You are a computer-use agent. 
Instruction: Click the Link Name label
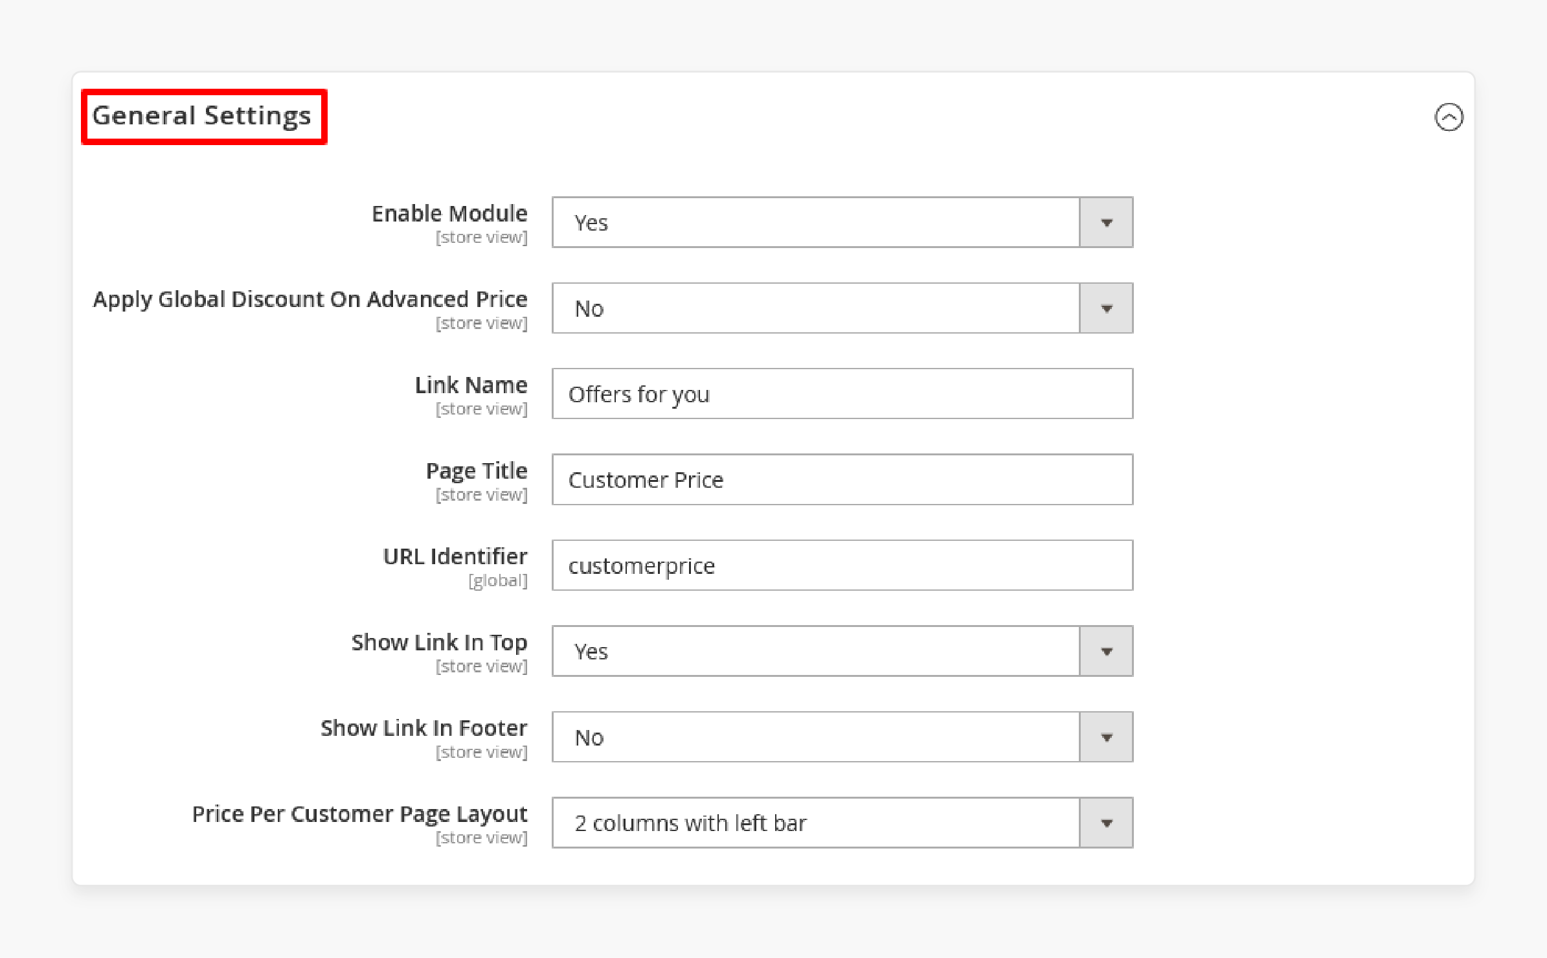[x=471, y=385]
